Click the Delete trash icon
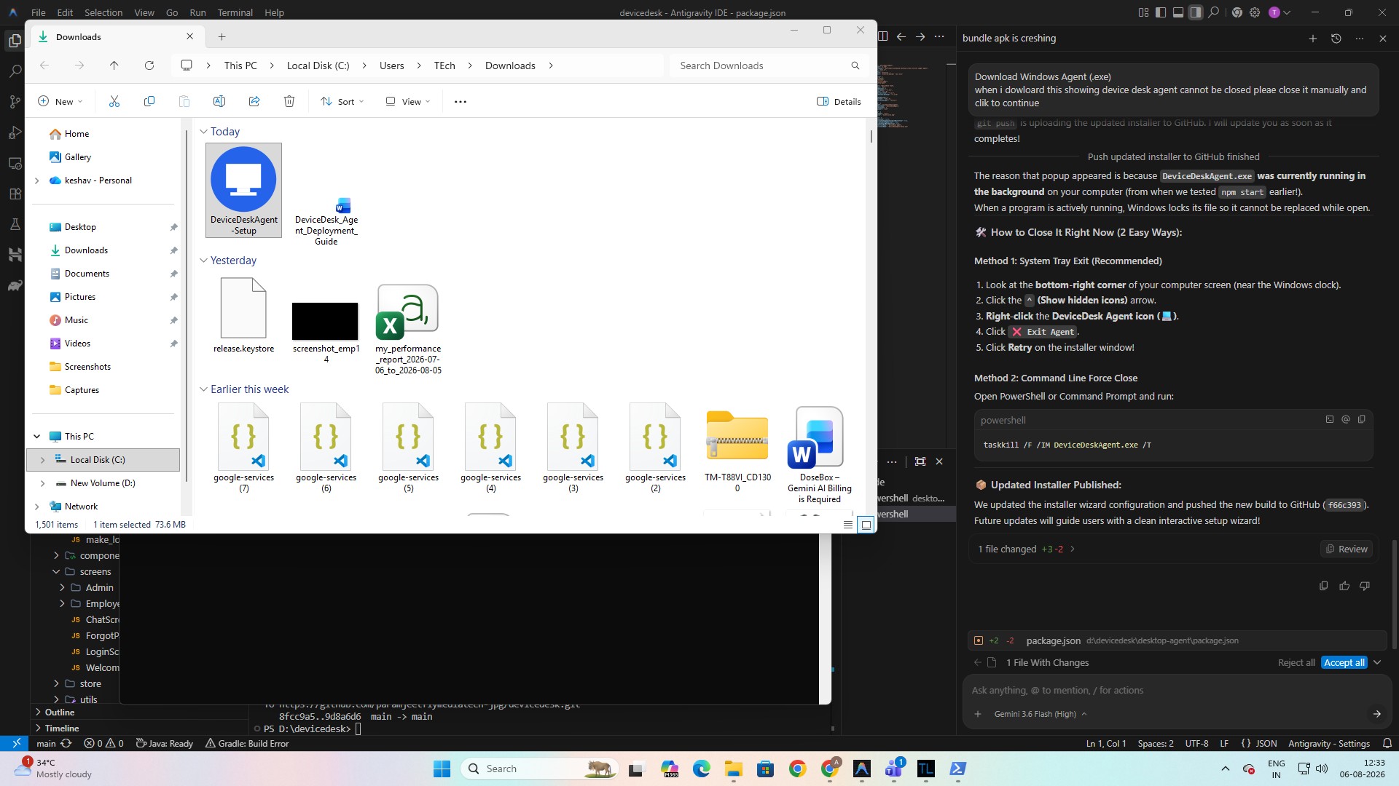The width and height of the screenshot is (1399, 786). pyautogui.click(x=289, y=101)
